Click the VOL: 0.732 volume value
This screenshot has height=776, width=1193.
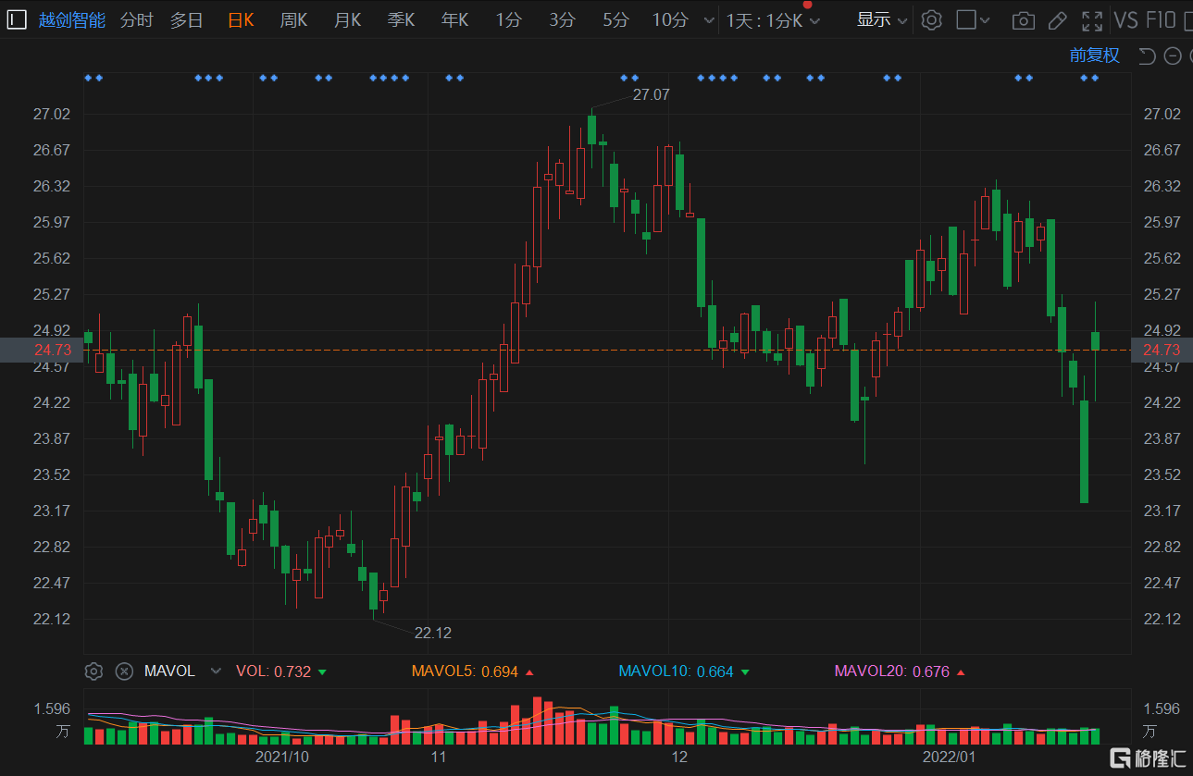pyautogui.click(x=274, y=671)
